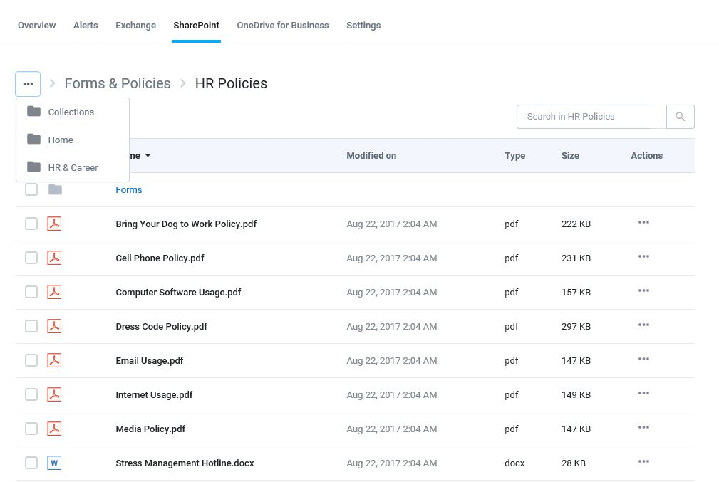Choose Collections in breadcrumb menu
The height and width of the screenshot is (482, 719).
point(73,112)
